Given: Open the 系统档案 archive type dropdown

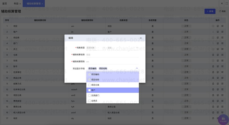Looking at the screenshot, I should click(x=96, y=48).
